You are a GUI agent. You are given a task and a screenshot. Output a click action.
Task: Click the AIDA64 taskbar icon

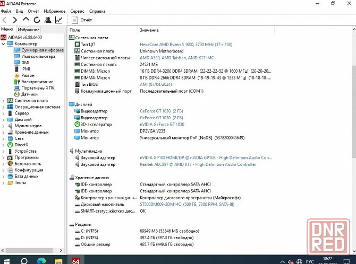click(x=75, y=260)
